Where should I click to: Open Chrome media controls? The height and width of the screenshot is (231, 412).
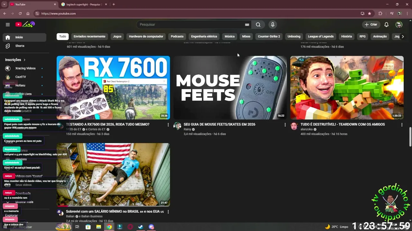(x=392, y=13)
